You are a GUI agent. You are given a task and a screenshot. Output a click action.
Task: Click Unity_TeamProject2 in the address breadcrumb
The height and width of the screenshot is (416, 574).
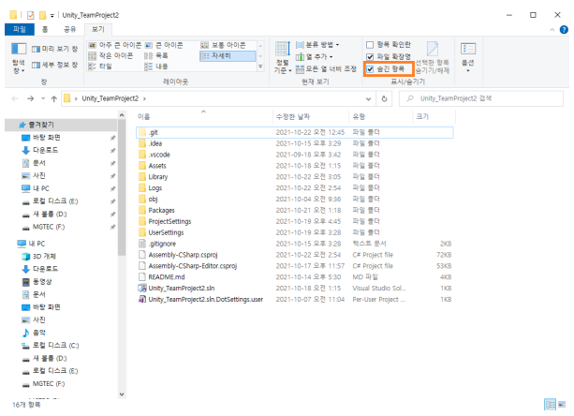[110, 98]
